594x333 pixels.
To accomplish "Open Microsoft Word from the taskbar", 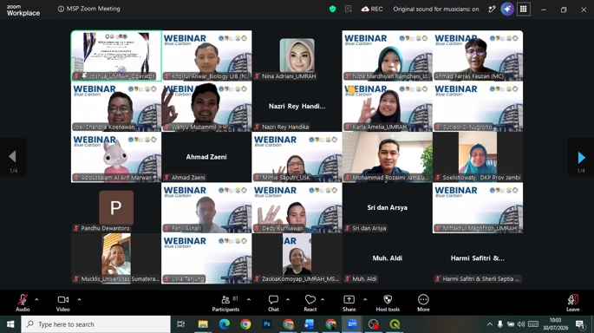I will click(x=309, y=324).
